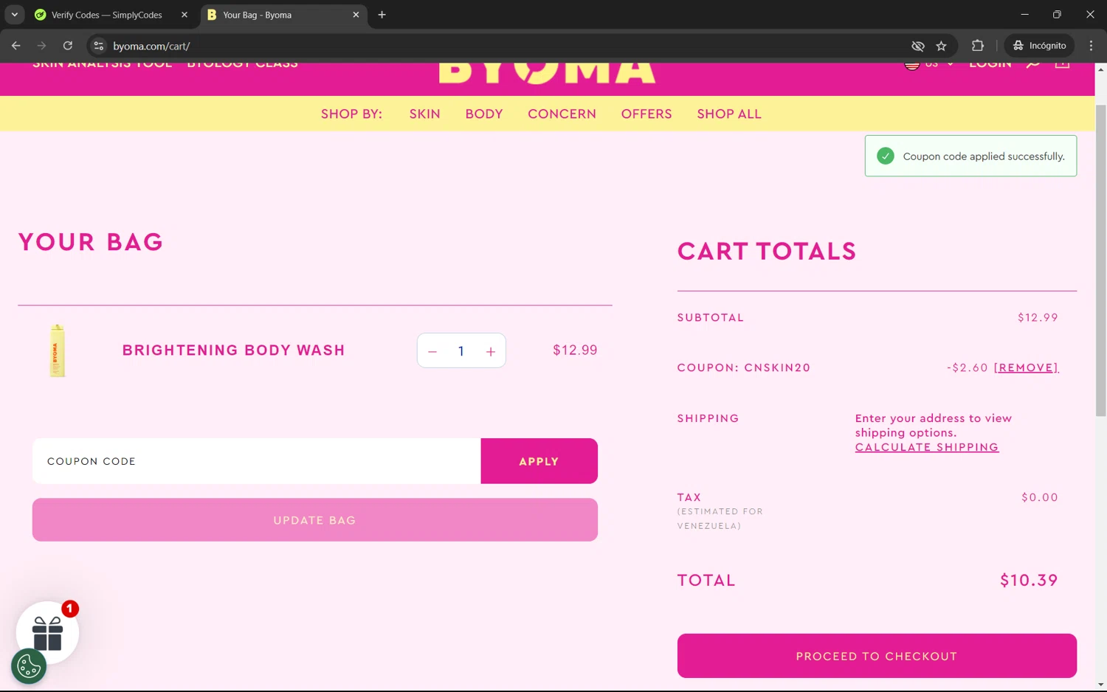1107x692 pixels.
Task: Open the rewards gift icon
Action: click(x=47, y=632)
